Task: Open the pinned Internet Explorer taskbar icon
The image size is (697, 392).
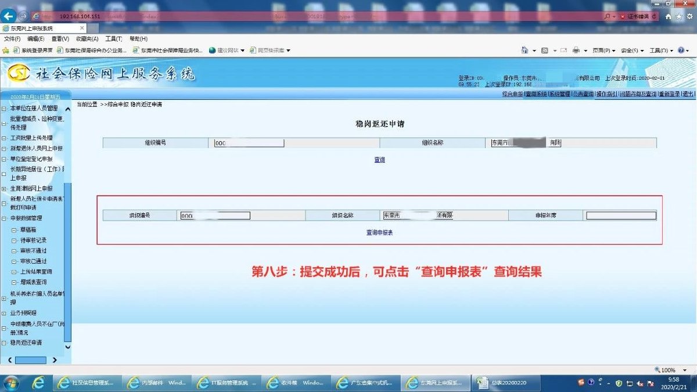Action: 38,383
